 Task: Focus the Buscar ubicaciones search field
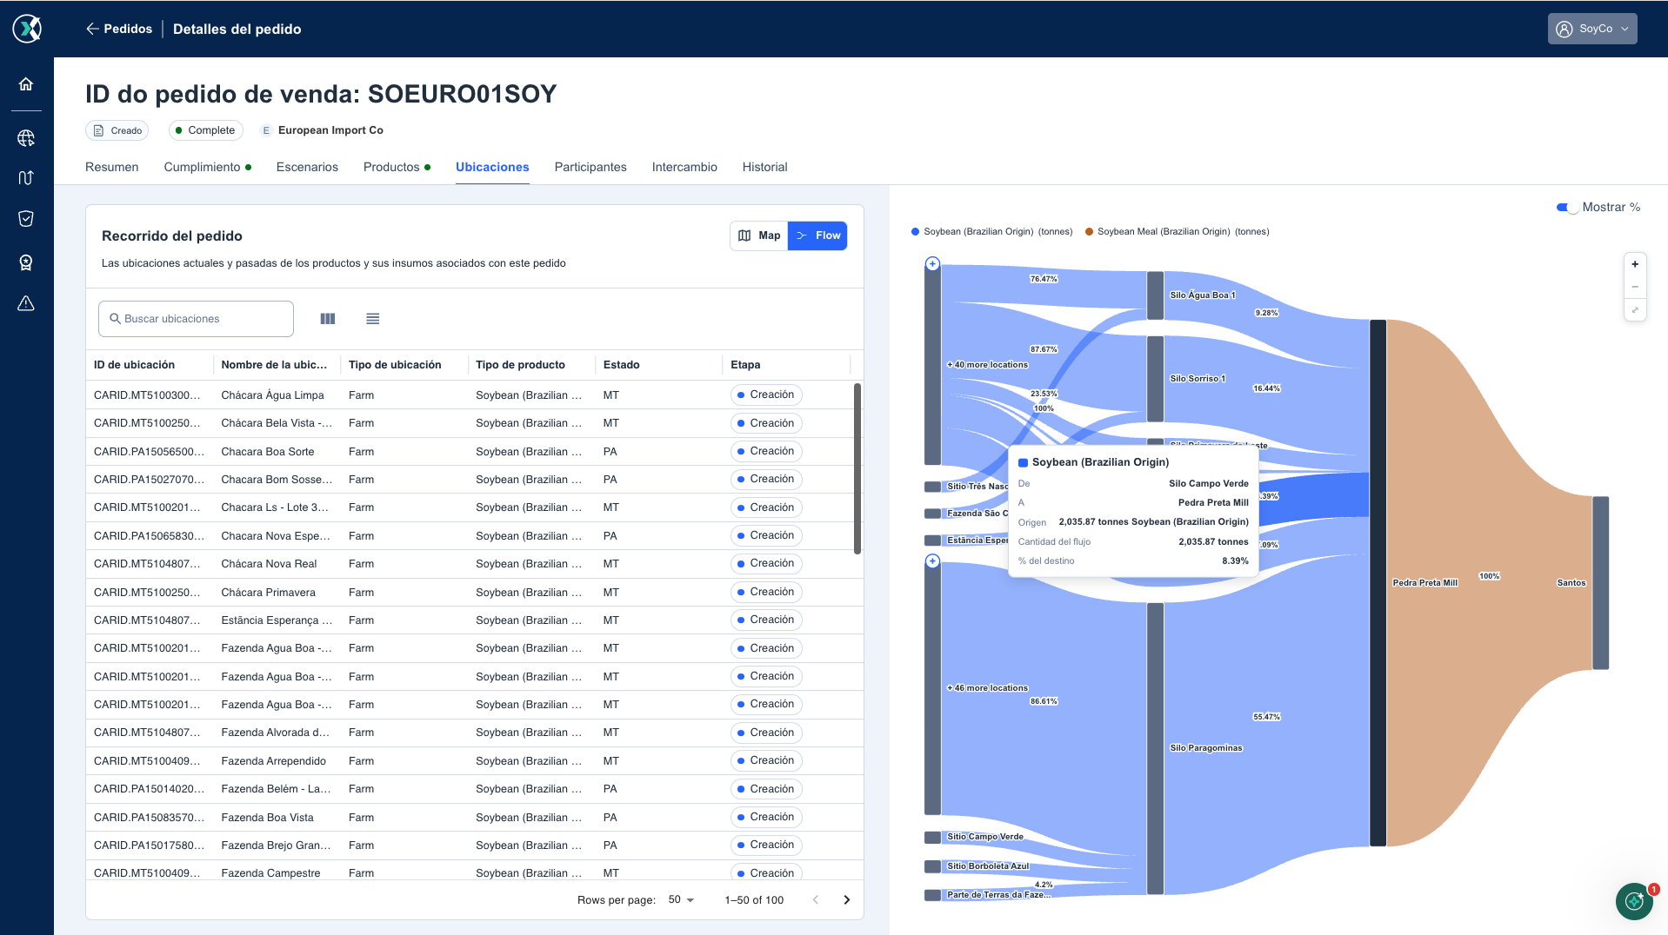196,319
